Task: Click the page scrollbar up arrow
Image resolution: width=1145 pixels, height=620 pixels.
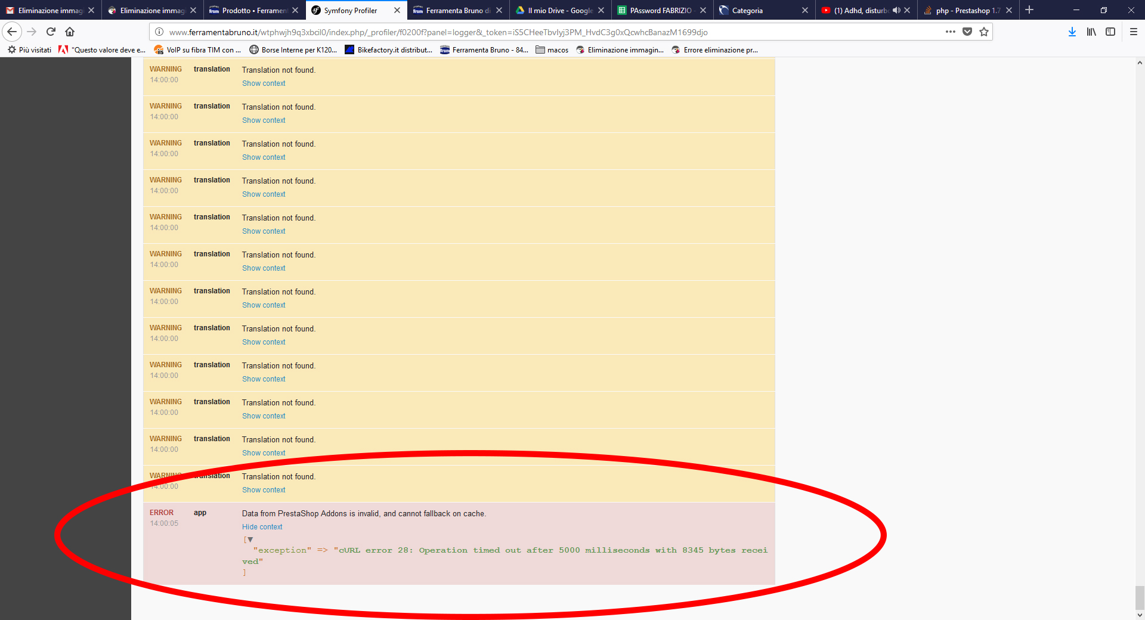Action: (x=1140, y=63)
